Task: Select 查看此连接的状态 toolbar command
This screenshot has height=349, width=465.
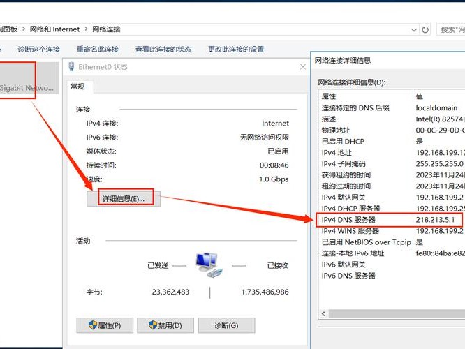Action: click(163, 50)
